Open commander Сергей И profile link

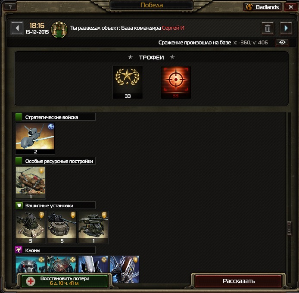[173, 28]
